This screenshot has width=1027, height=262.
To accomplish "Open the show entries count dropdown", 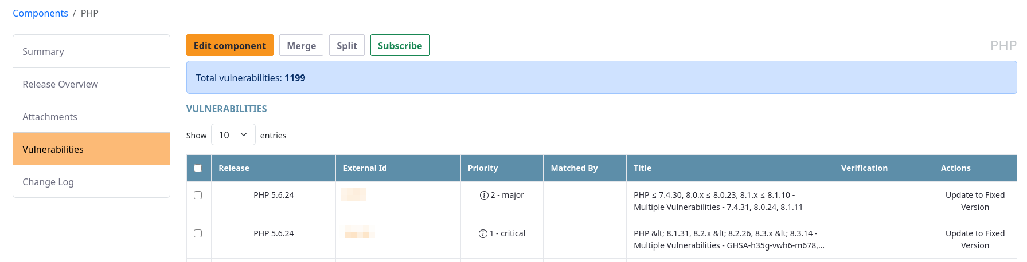I will [x=233, y=135].
